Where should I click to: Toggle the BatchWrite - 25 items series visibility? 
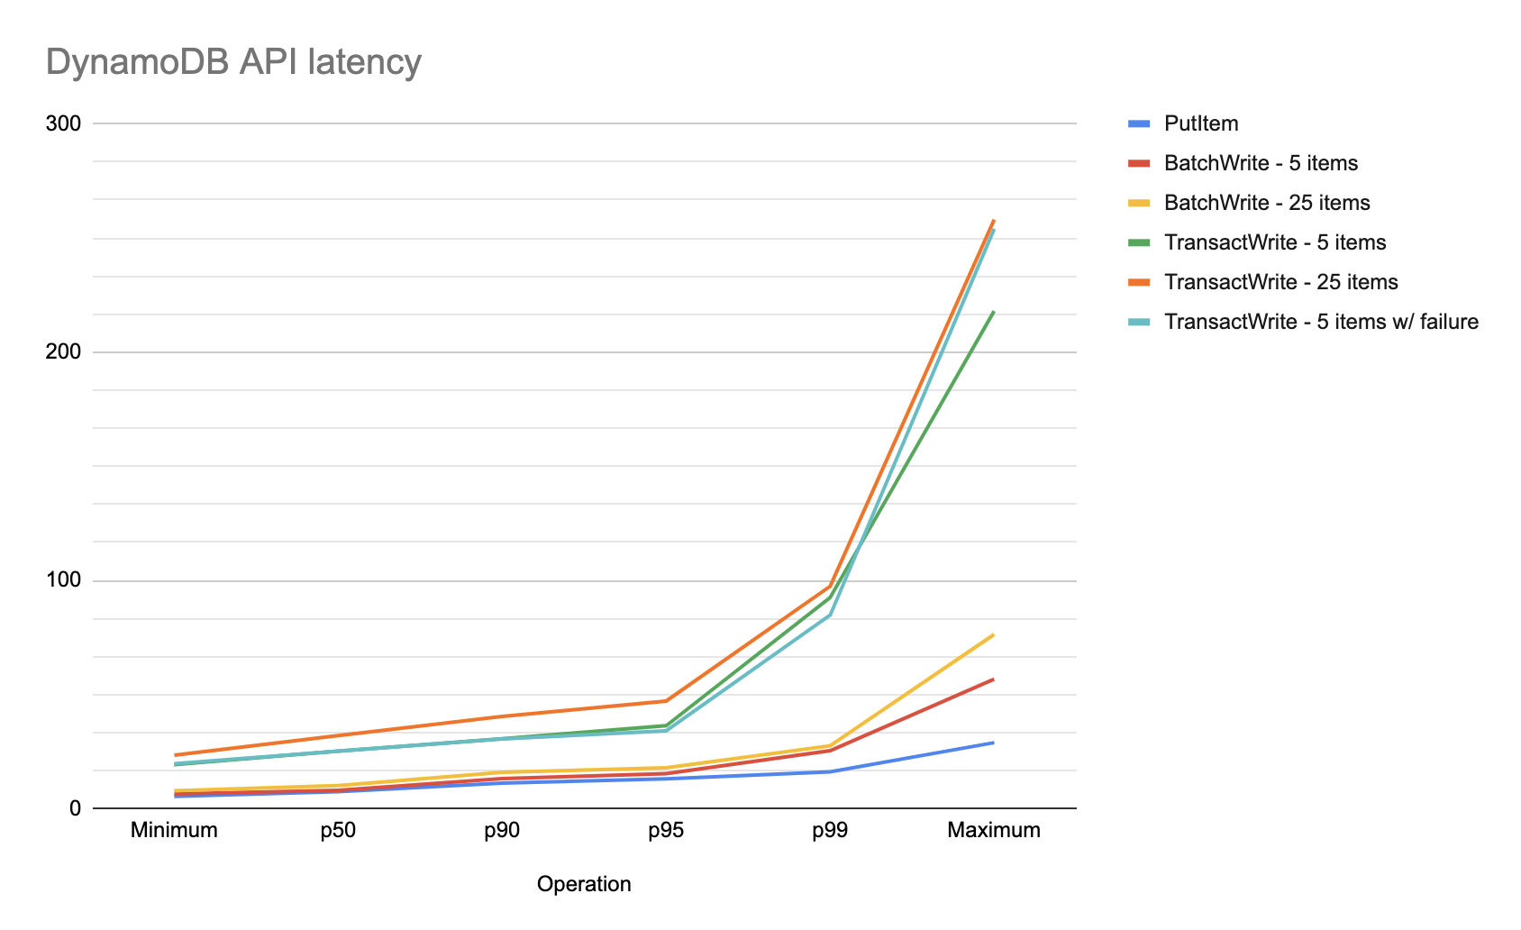(x=1266, y=202)
